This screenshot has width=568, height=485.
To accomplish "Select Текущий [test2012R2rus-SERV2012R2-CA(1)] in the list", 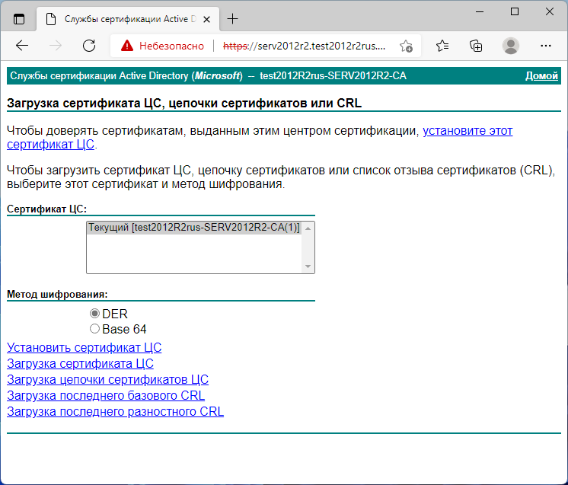I will pos(194,228).
